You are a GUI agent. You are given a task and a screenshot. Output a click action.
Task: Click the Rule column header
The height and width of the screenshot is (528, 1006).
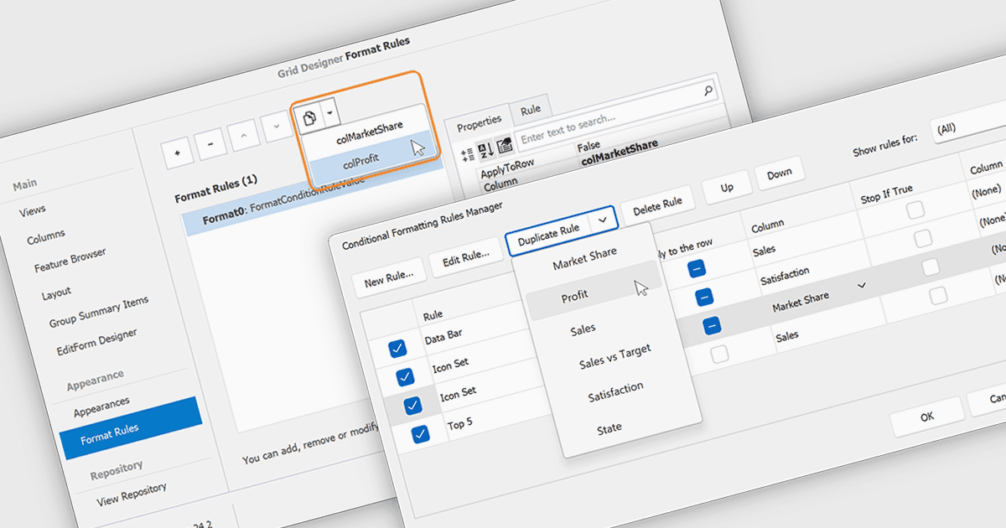pos(433,315)
